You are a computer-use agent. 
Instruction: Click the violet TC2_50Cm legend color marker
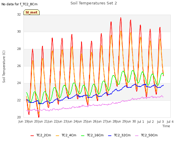137,136
